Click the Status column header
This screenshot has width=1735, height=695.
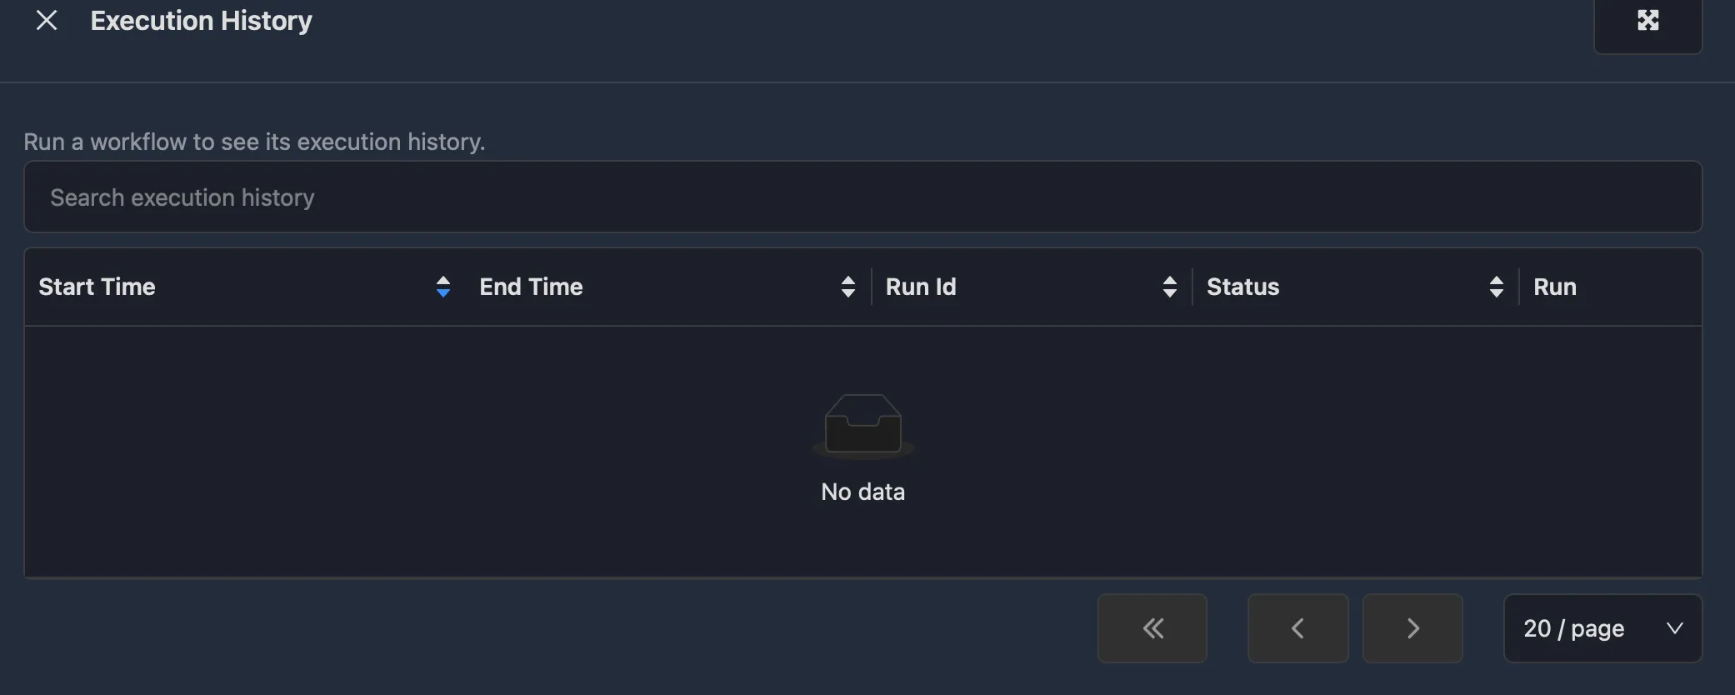click(1356, 287)
